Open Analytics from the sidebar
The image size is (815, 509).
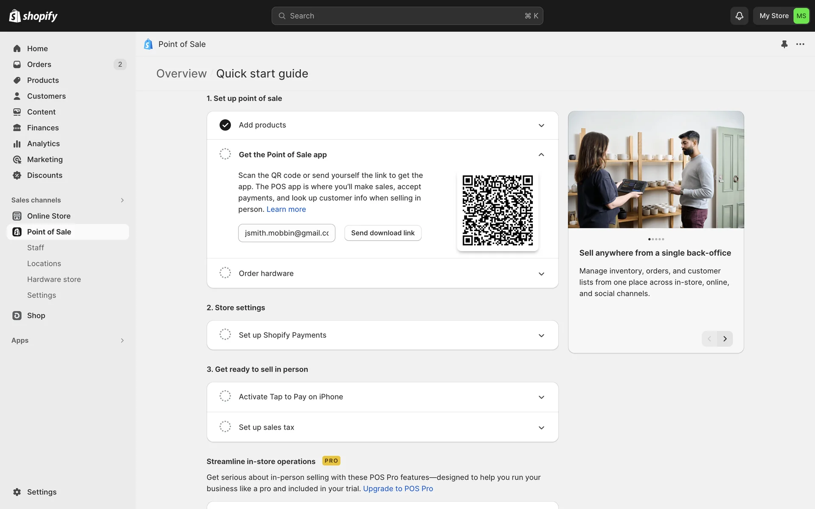[43, 144]
